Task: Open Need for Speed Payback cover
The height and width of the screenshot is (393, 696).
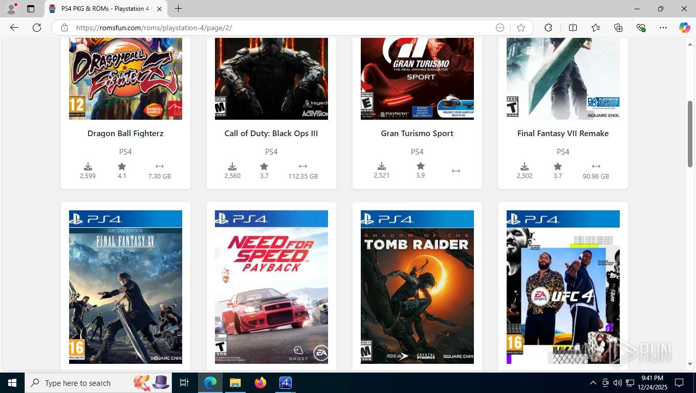Action: [271, 287]
